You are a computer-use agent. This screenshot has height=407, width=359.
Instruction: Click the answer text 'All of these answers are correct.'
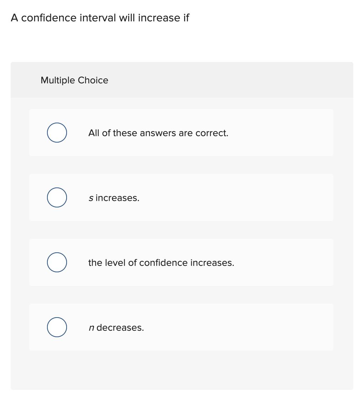pyautogui.click(x=158, y=133)
